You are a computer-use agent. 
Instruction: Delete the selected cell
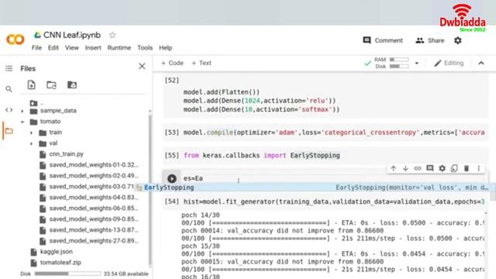pyautogui.click(x=467, y=168)
